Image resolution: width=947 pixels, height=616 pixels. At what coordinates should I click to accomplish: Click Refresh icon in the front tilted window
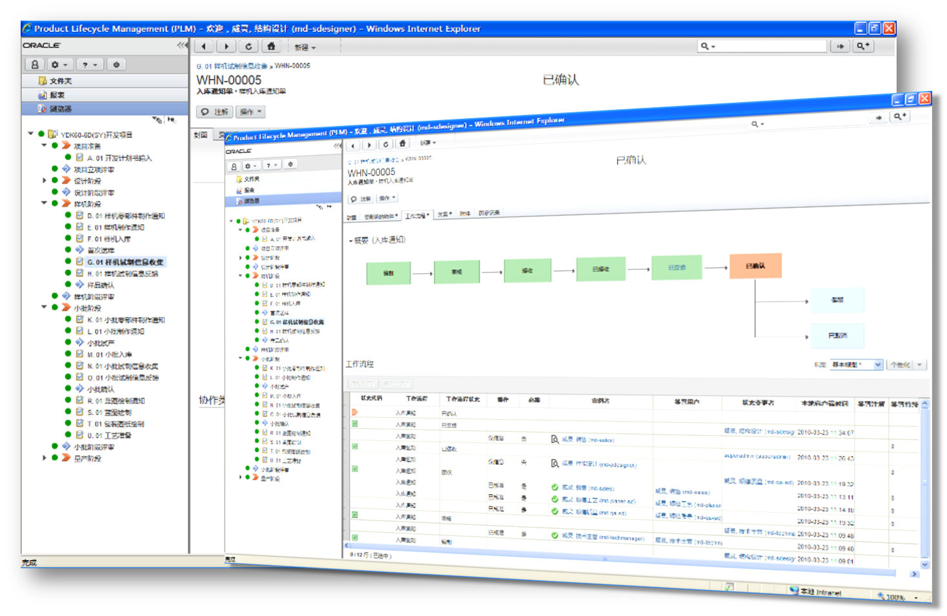[385, 144]
